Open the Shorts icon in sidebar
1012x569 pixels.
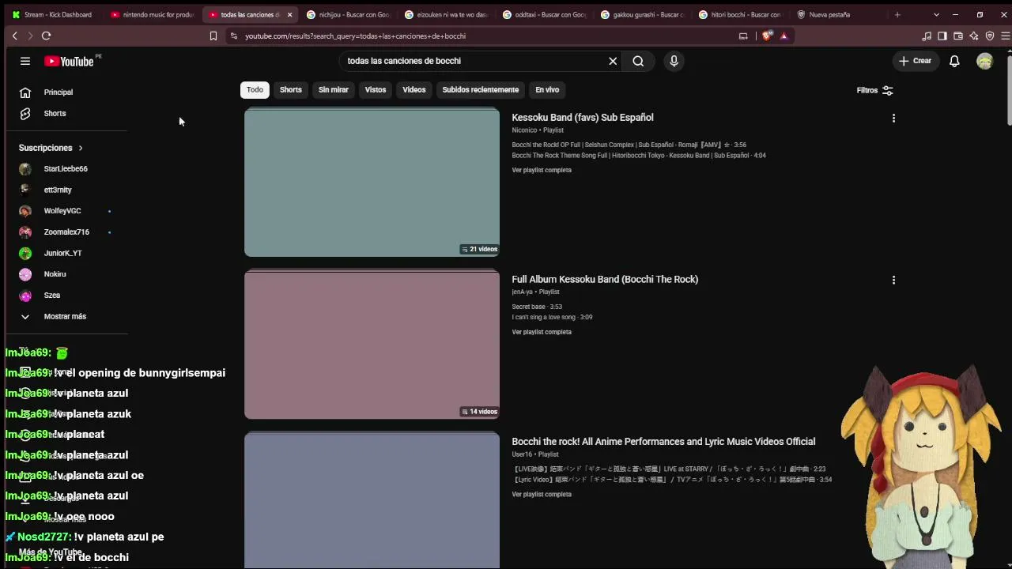click(25, 114)
